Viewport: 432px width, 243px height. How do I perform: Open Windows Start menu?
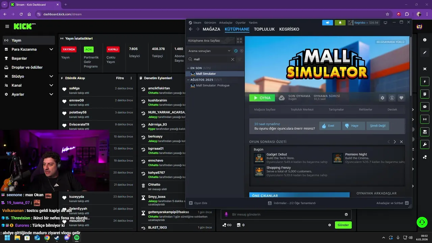tap(7, 238)
